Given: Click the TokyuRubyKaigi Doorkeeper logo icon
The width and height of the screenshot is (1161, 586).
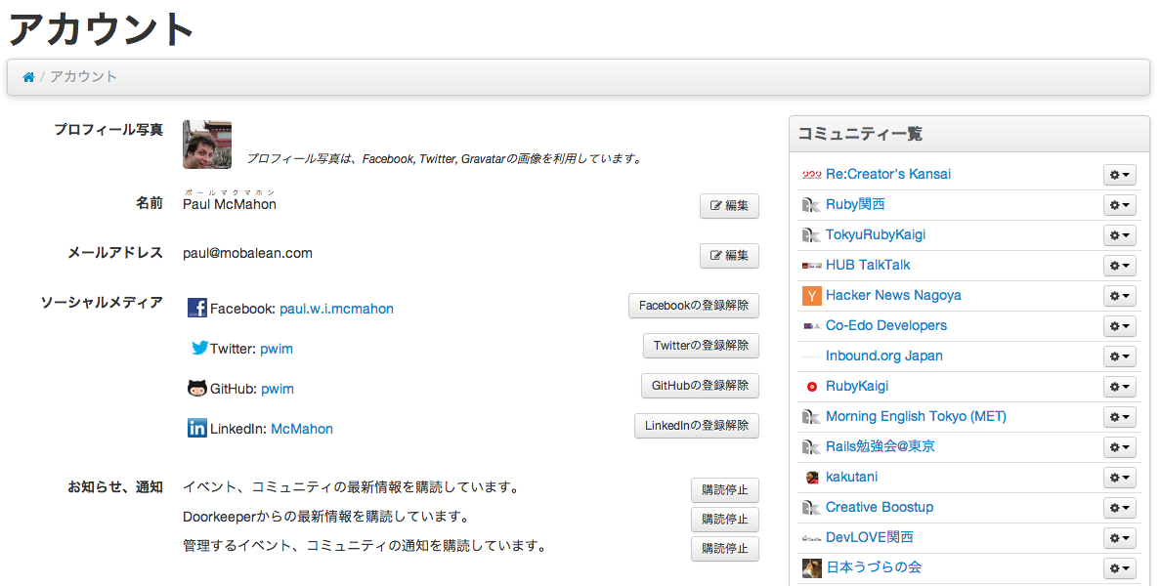Looking at the screenshot, I should tap(811, 235).
